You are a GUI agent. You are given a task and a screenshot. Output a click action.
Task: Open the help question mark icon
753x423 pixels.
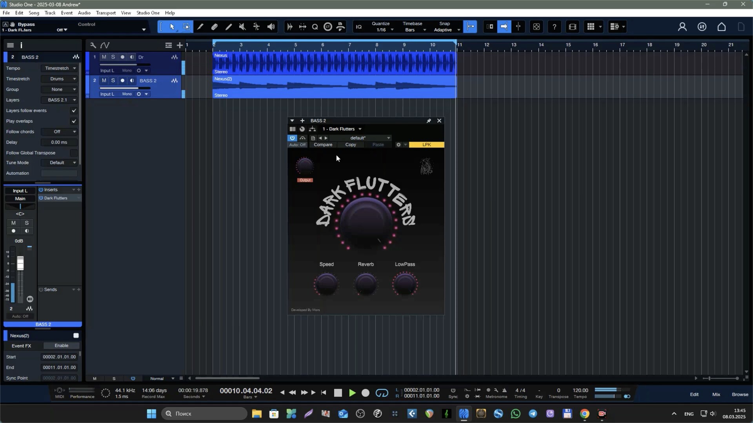pos(555,27)
